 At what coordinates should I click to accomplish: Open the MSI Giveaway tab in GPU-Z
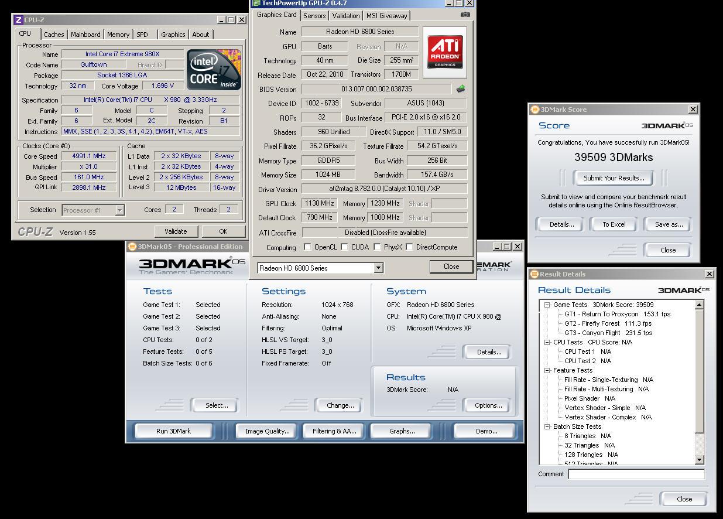pyautogui.click(x=387, y=16)
